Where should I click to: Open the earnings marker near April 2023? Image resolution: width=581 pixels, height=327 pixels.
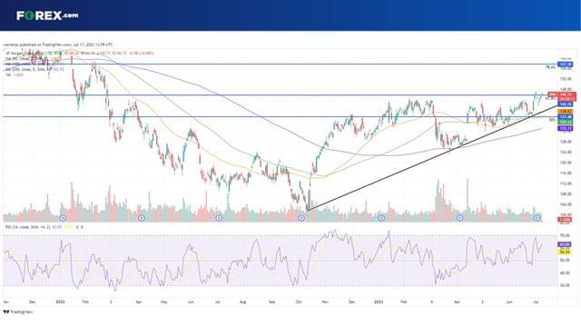coord(459,218)
